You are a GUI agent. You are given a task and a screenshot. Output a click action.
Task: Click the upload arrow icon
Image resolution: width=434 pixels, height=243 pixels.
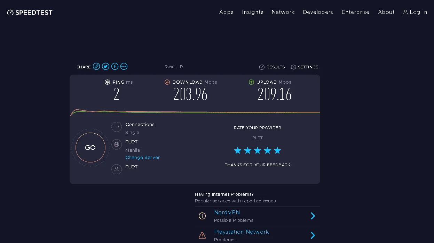click(251, 82)
